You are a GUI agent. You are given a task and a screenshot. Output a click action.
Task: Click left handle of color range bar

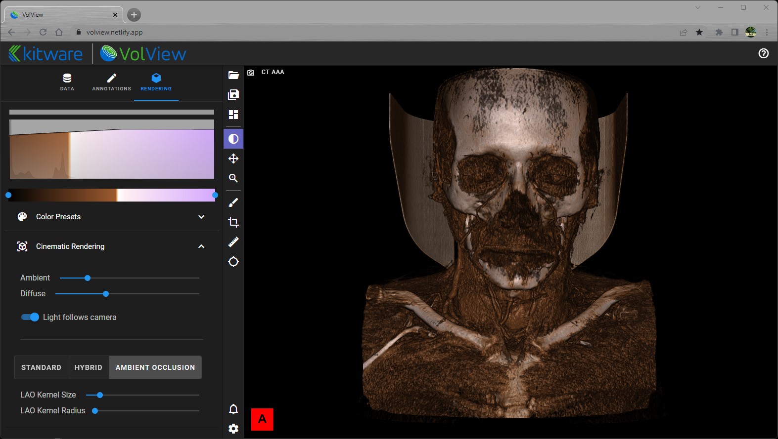pyautogui.click(x=8, y=195)
